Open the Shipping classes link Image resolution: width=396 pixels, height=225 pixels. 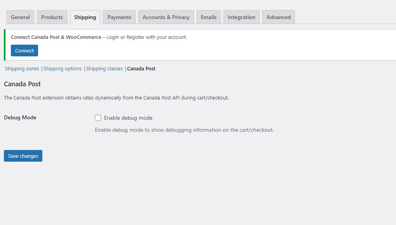click(104, 69)
